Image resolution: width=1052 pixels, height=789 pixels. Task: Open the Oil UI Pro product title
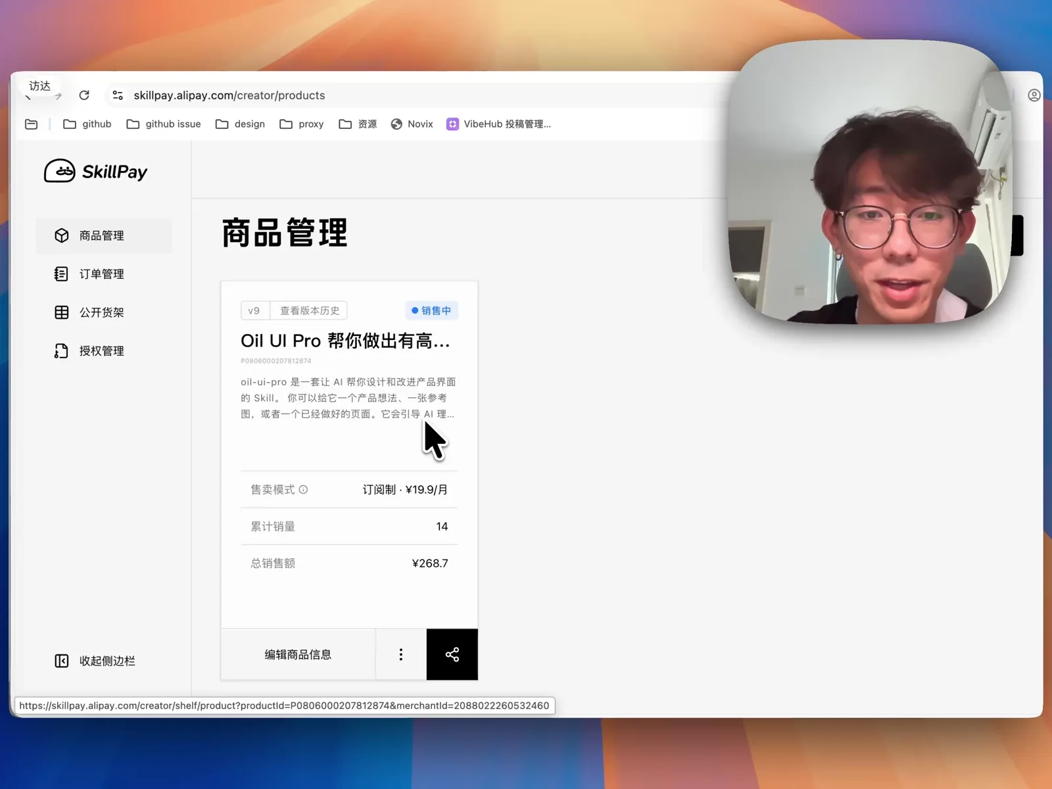(345, 341)
